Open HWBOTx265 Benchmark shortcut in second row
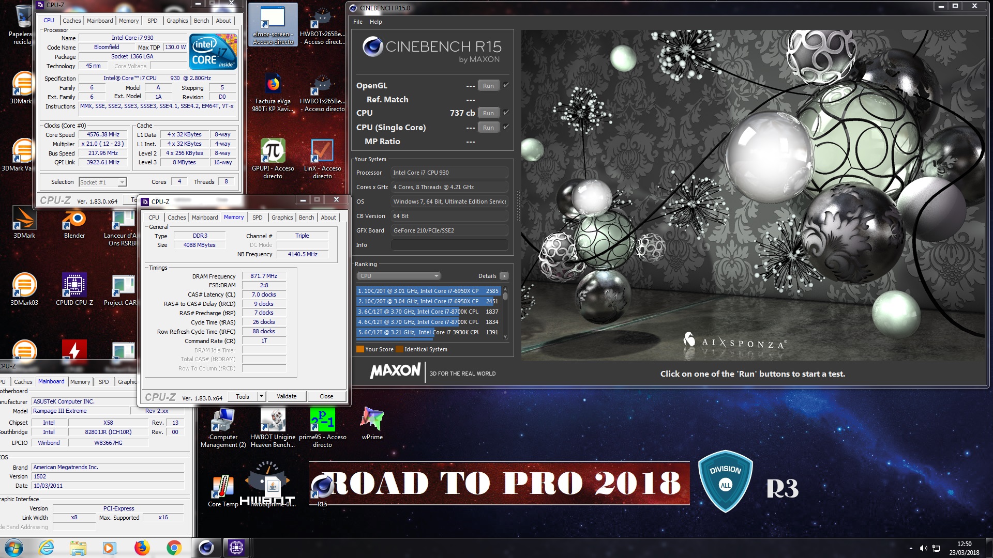This screenshot has width=993, height=558. (322, 93)
